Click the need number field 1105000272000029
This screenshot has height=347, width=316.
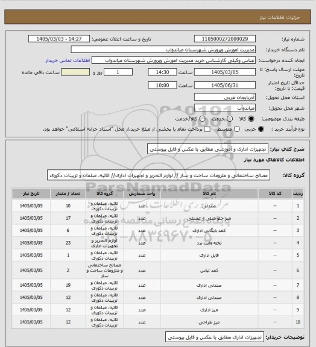point(225,39)
